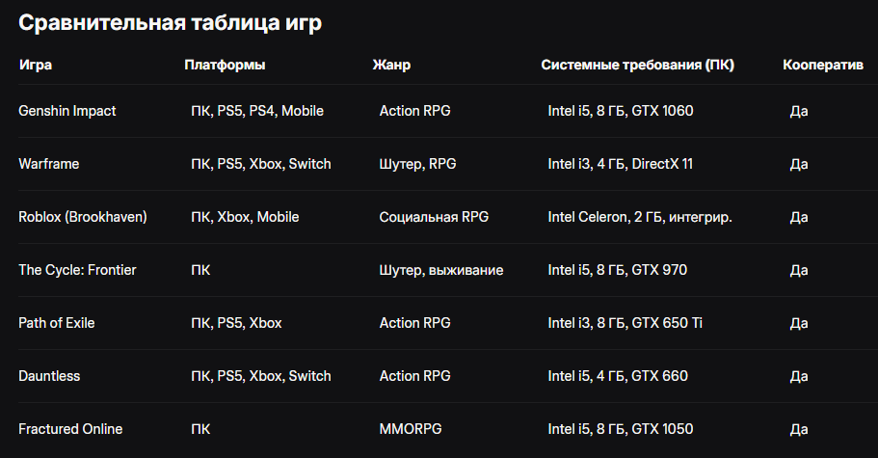This screenshot has width=878, height=458.
Task: Select the 'Игра' column header
Action: tap(36, 65)
